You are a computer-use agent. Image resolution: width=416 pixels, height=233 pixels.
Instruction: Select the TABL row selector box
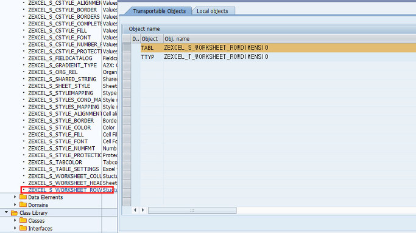click(127, 47)
